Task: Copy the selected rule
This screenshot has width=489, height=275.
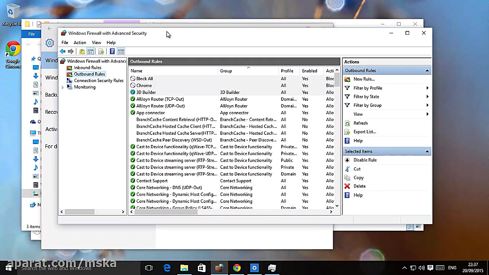Action: coord(358,178)
